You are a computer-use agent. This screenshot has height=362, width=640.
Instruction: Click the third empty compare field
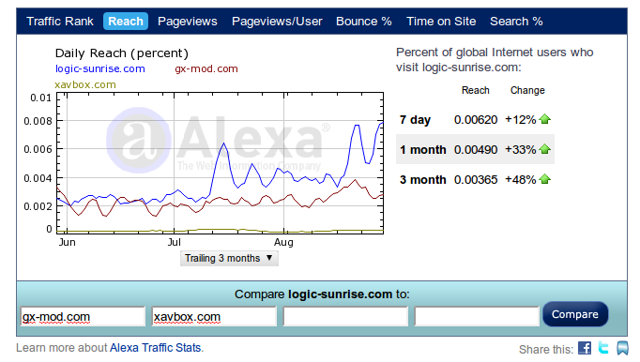click(345, 317)
